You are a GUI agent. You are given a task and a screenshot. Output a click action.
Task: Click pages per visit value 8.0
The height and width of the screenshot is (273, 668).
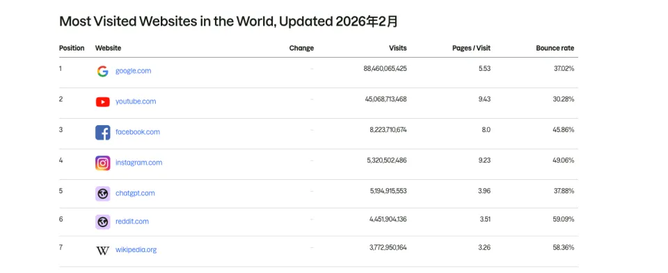coord(486,130)
